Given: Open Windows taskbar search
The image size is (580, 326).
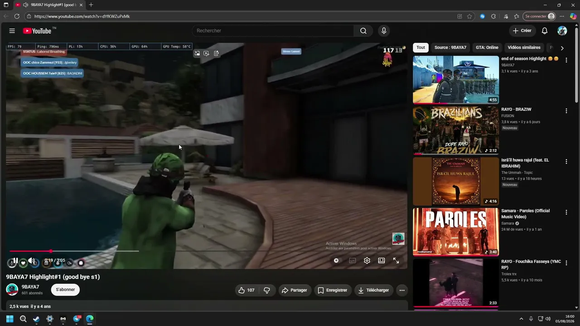Looking at the screenshot, I should pos(23,319).
